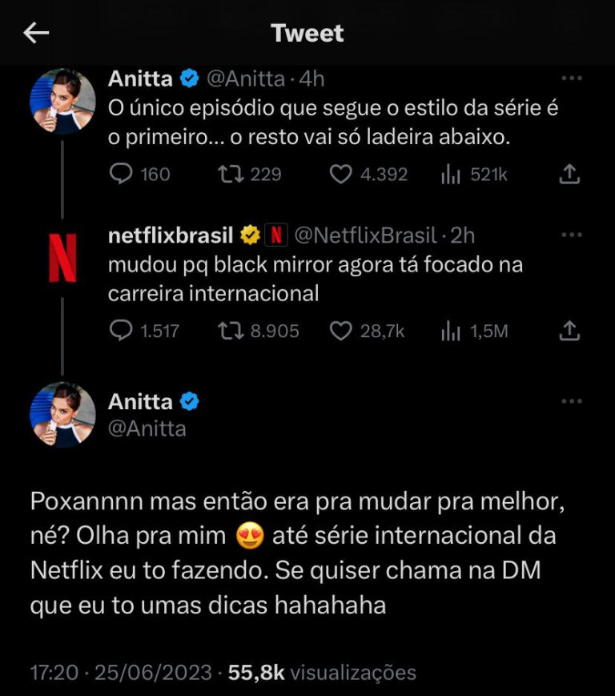
Task: Like Anitta's tweet with 4.392 likes
Action: [x=342, y=174]
